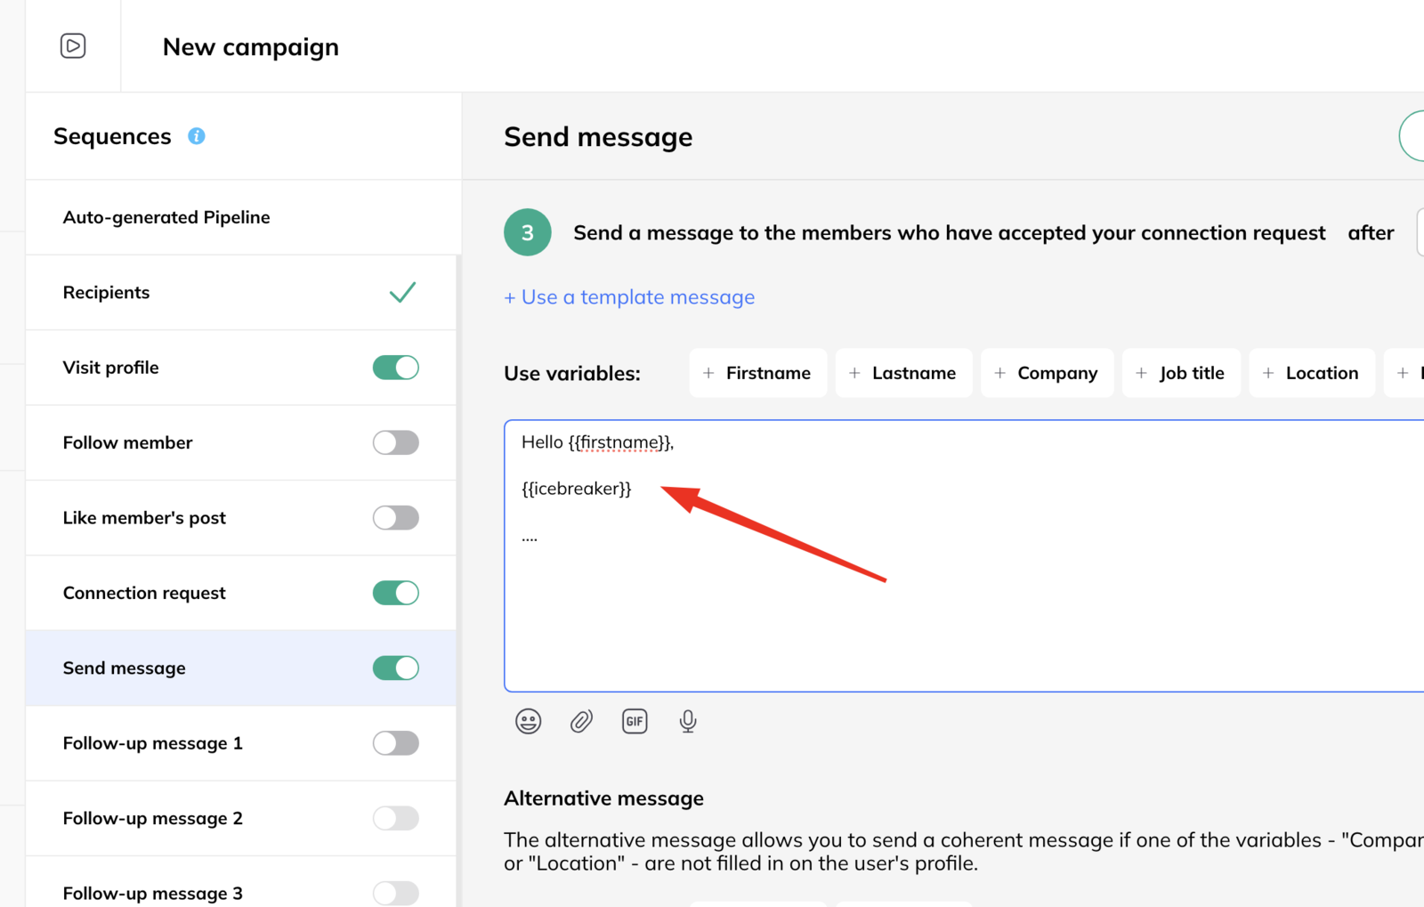The height and width of the screenshot is (907, 1424).
Task: Select Follow member step label
Action: (127, 442)
